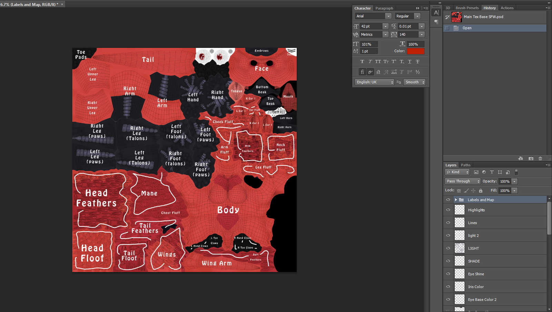Switch to the Actions tab

click(507, 8)
